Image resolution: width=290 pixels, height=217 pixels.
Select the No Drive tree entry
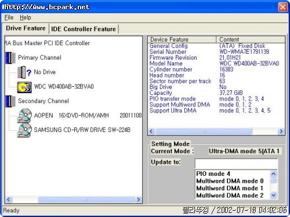tap(45, 72)
